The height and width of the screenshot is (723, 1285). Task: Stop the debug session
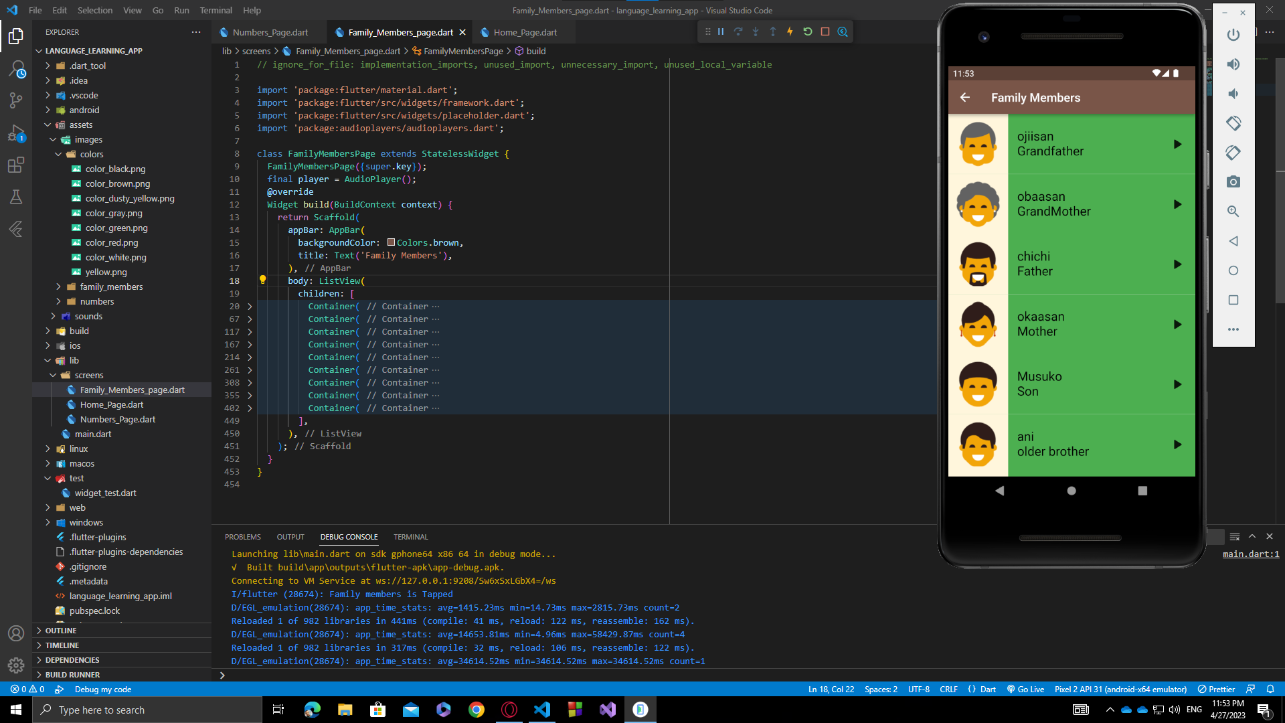click(825, 31)
